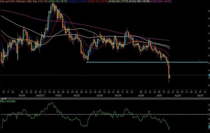This screenshot has height=133, width=210.
Task: Click the Jun/08 date axis label
Action: (x=142, y=94)
